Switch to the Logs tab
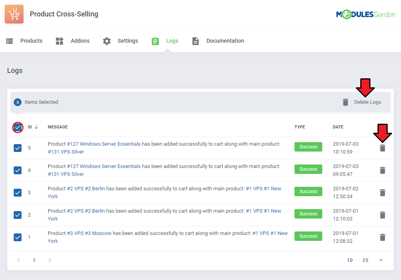401x280 pixels. pos(165,41)
